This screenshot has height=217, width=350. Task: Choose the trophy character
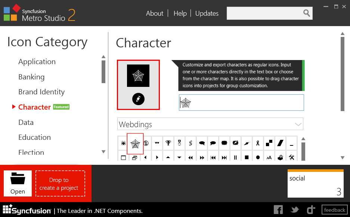[x=168, y=143]
